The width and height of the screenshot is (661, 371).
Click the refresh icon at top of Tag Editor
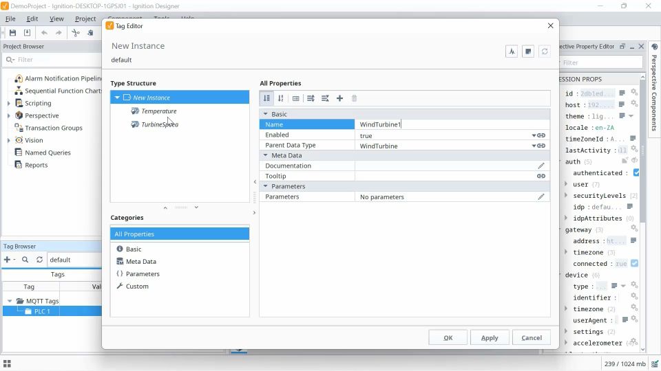tap(545, 52)
